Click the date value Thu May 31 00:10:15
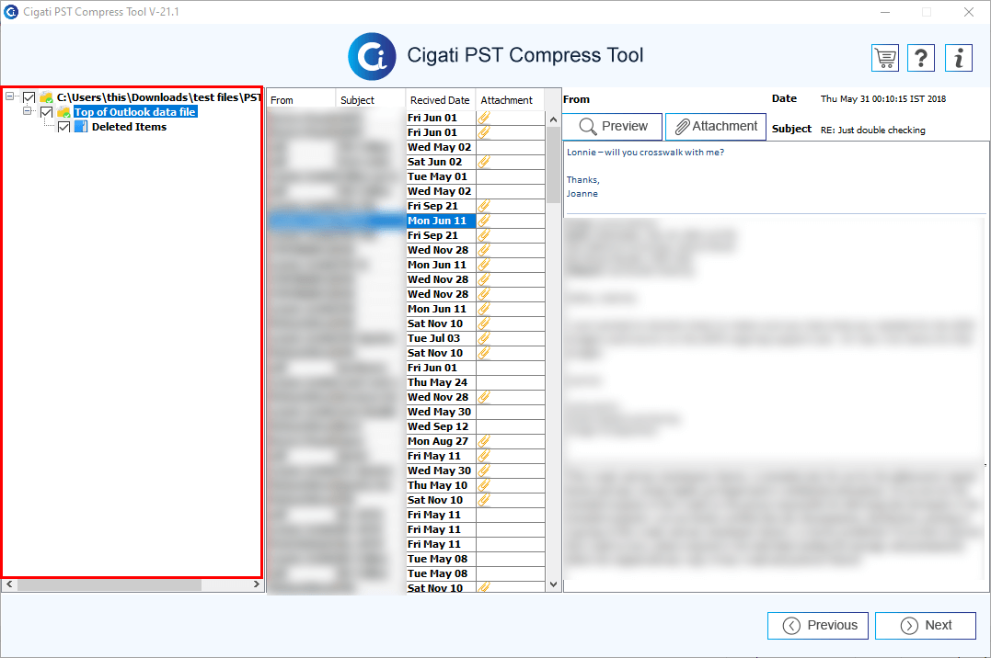 pyautogui.click(x=883, y=99)
